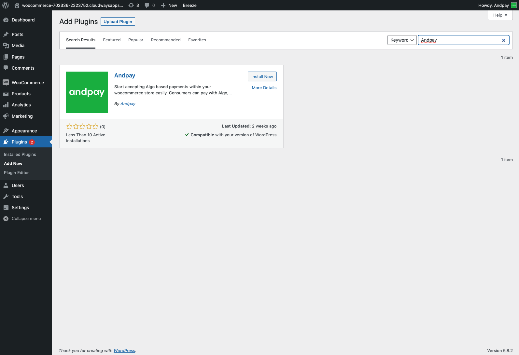Click the star rating for Andpay plugin

pos(82,127)
